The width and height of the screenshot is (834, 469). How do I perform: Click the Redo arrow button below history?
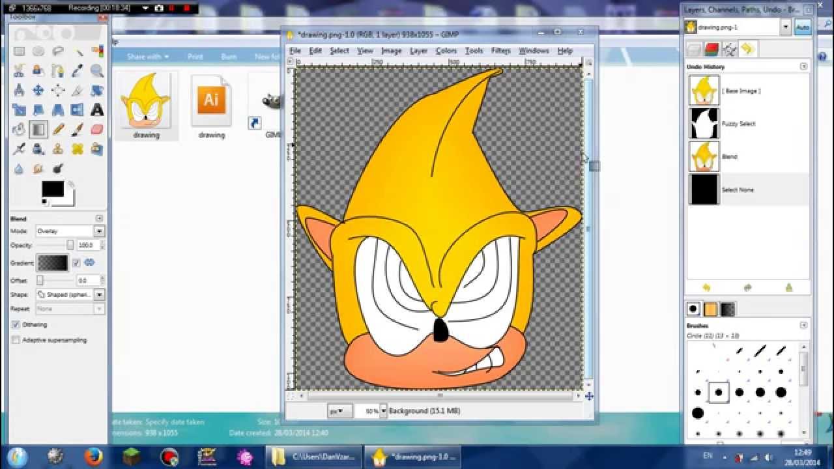[x=747, y=287]
